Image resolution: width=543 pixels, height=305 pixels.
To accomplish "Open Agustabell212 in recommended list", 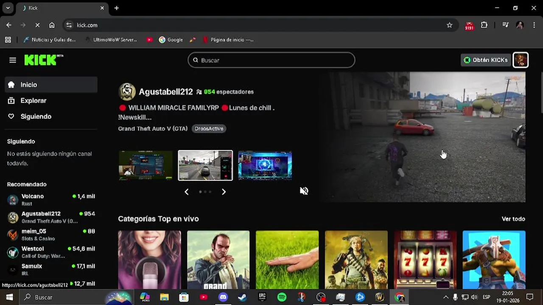I will (x=51, y=217).
